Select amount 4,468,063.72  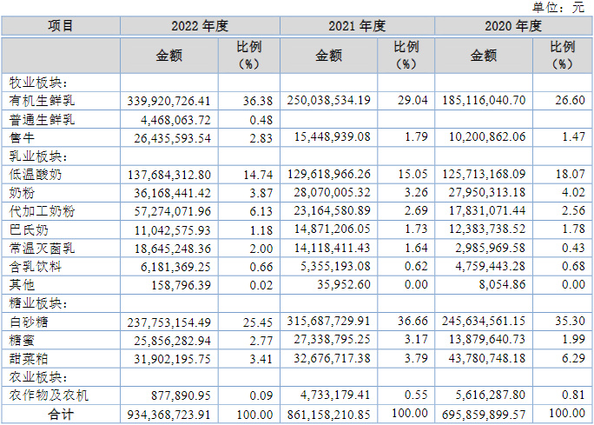point(175,120)
